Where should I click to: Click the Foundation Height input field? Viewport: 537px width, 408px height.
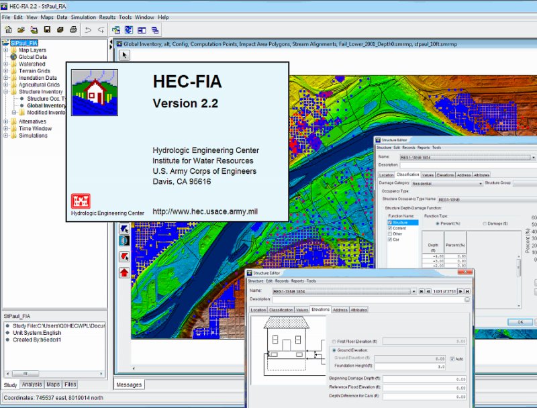(x=410, y=366)
